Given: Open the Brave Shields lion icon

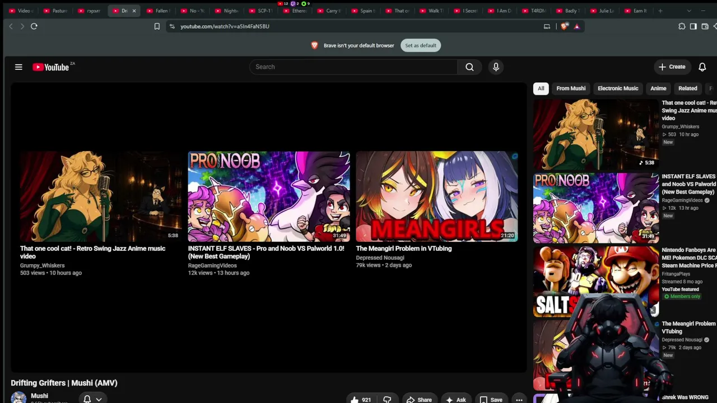Looking at the screenshot, I should (x=565, y=26).
